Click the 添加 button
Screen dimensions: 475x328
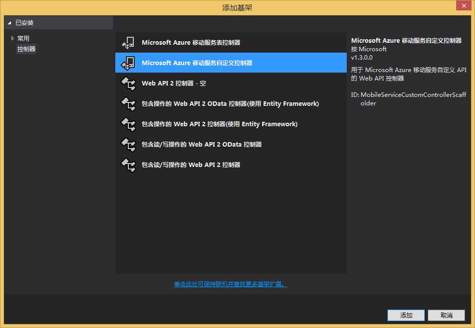[x=406, y=315]
